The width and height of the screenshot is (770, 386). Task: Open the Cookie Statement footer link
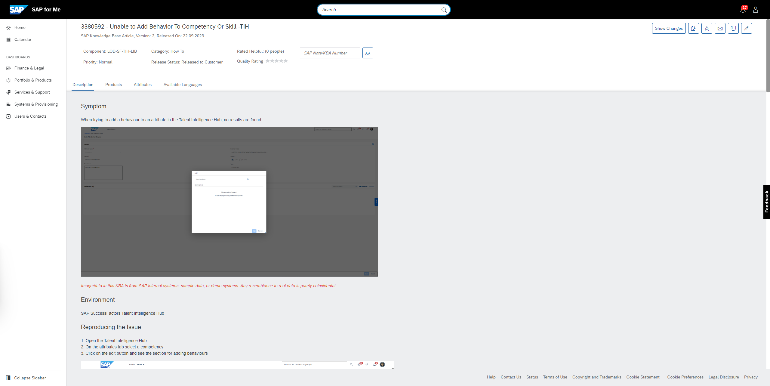[x=643, y=377]
